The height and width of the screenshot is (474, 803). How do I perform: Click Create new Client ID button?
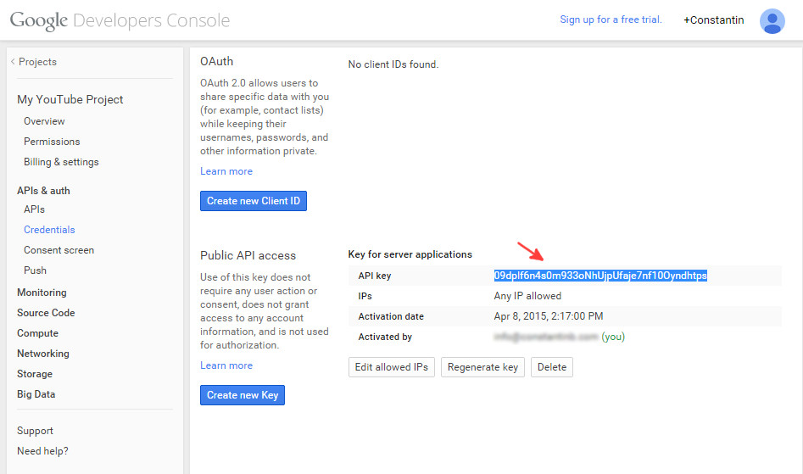click(254, 201)
